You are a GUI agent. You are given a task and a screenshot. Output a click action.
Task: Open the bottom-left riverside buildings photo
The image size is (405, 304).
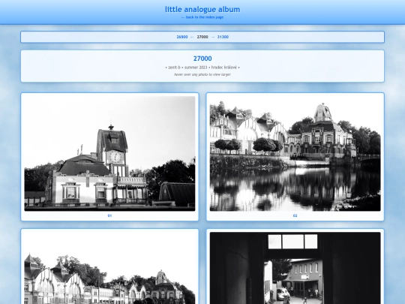(109, 268)
